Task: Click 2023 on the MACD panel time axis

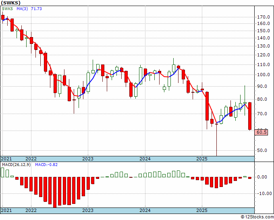Action: [x=88, y=210]
